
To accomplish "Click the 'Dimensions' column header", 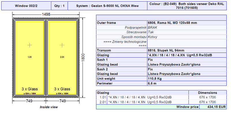I will click(207, 93).
